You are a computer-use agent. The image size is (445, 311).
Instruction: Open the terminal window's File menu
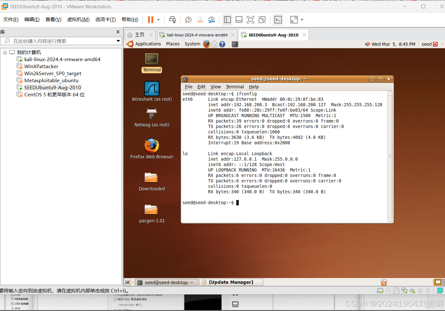coord(189,87)
